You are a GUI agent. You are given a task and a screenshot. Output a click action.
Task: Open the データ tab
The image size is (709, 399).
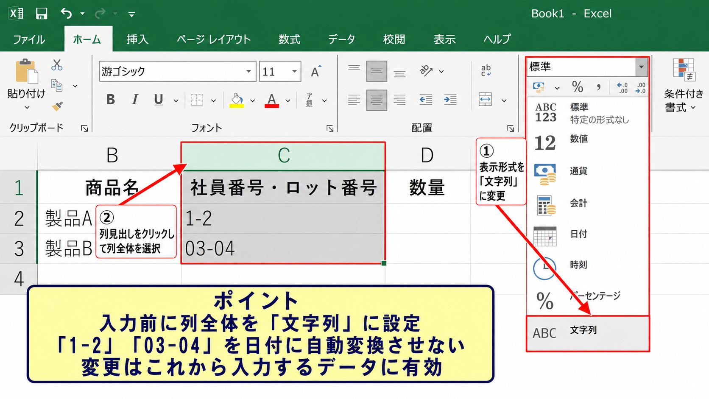point(341,39)
